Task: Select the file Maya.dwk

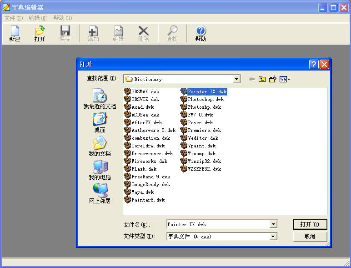Action: [139, 192]
